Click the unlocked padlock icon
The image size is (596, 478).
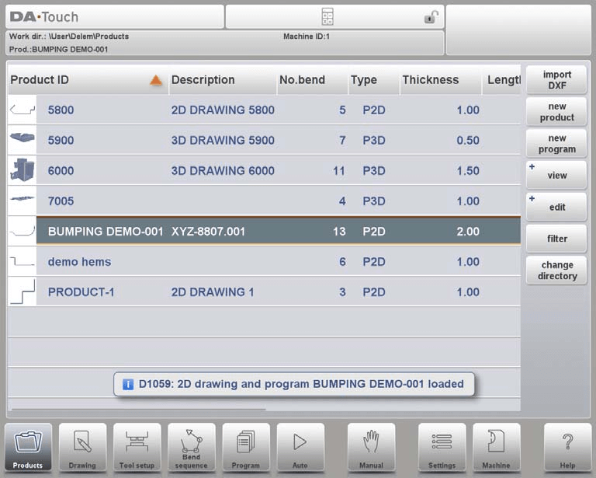pos(431,17)
